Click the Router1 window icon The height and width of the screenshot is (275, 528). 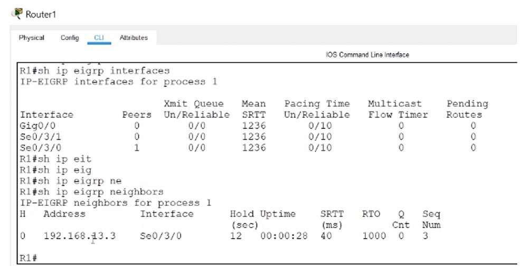(17, 14)
